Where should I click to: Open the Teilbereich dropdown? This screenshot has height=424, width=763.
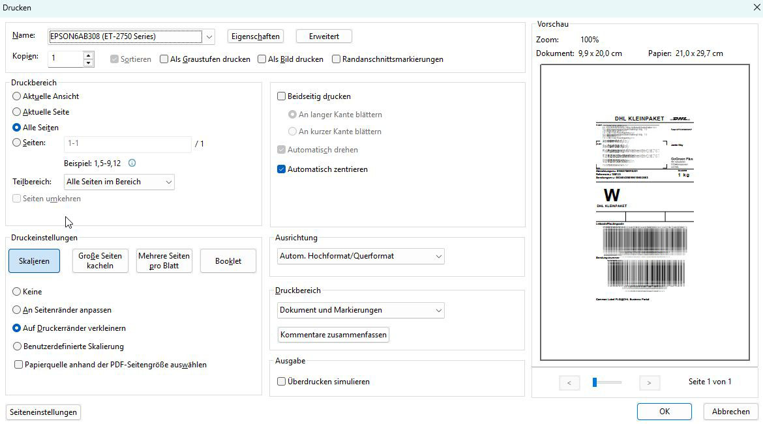tap(119, 182)
